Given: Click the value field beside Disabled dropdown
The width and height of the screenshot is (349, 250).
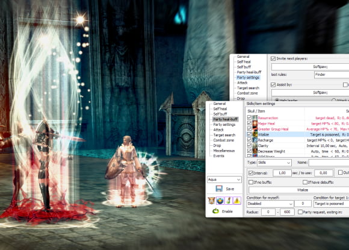Looking at the screenshot, I should [x=303, y=204].
